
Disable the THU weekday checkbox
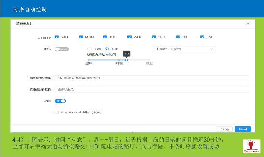(154, 37)
